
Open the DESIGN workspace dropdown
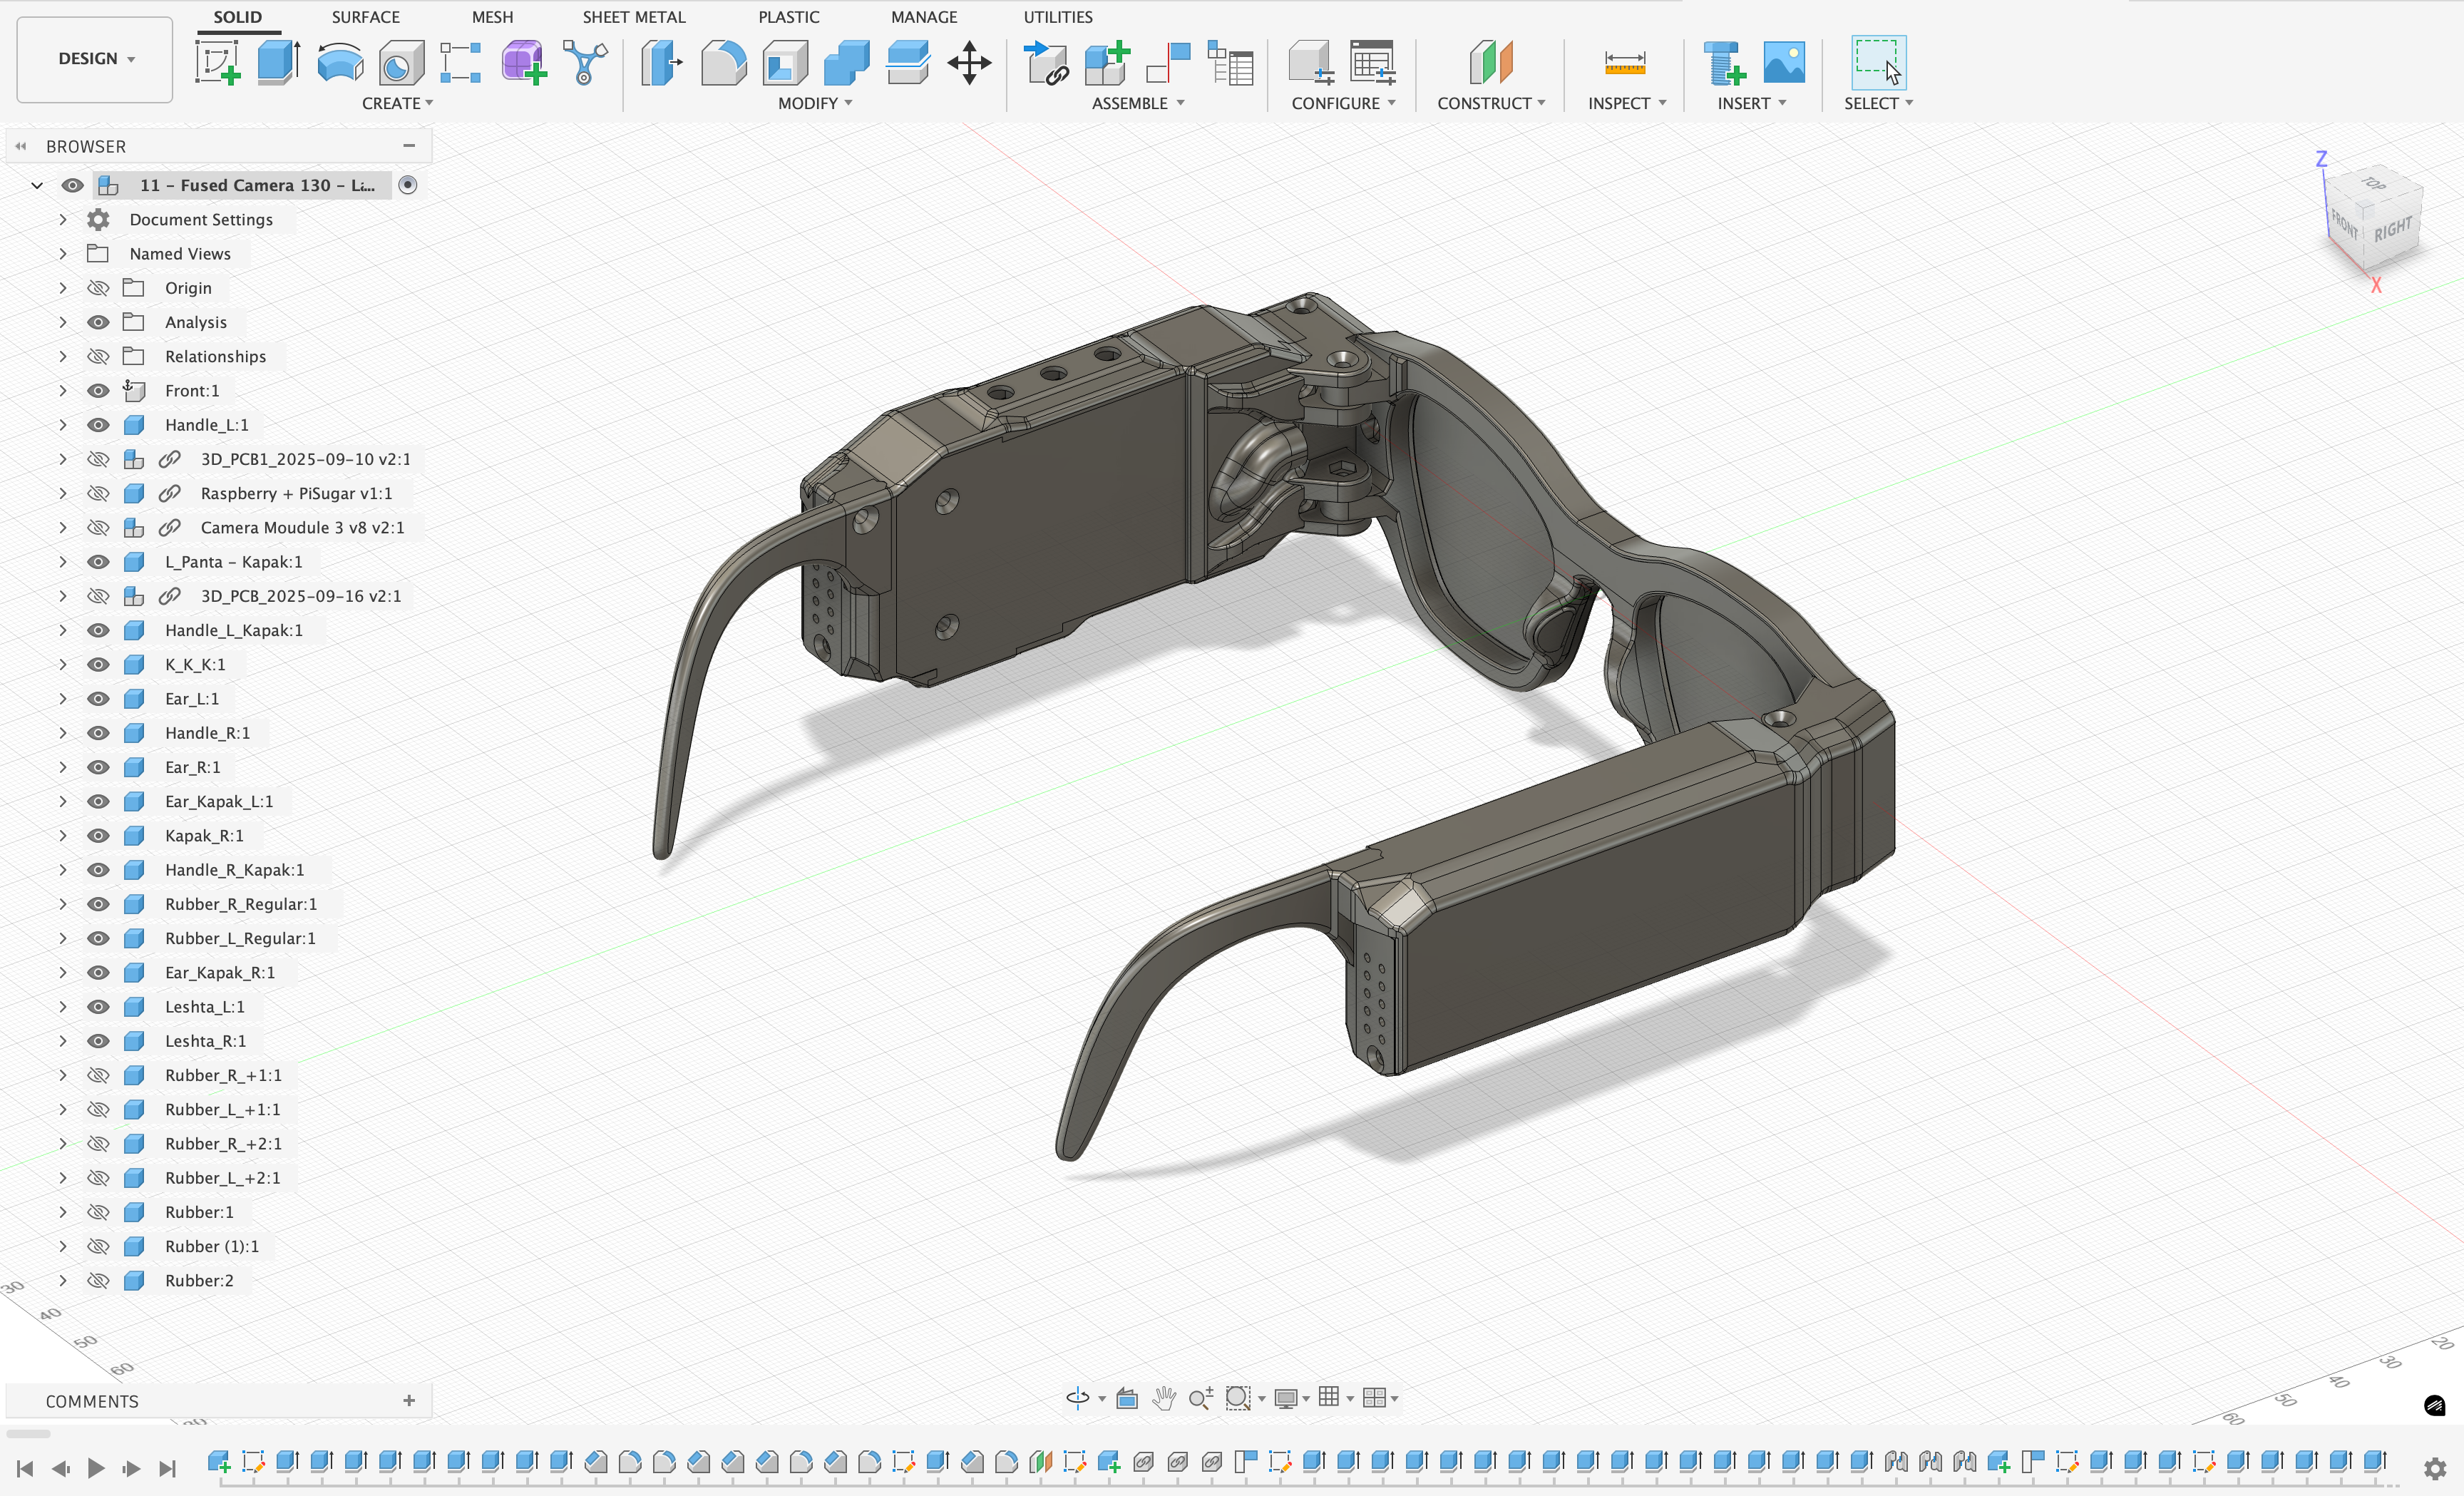tap(95, 58)
